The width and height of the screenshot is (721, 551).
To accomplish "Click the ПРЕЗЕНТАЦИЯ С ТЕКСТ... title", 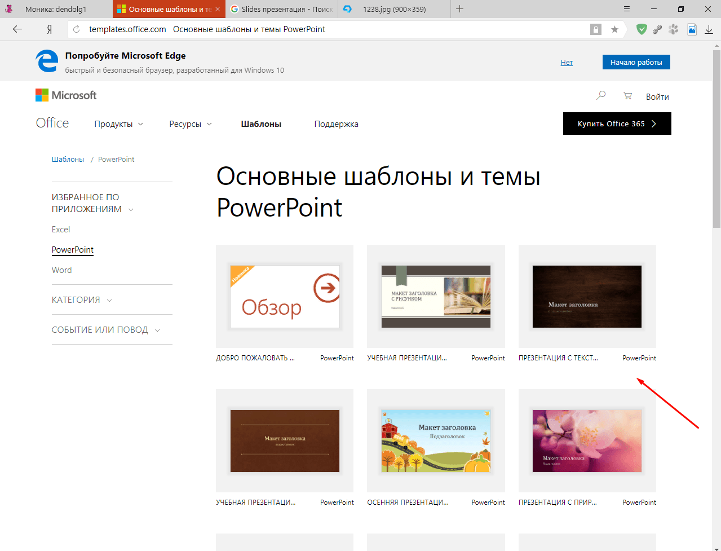I will tap(558, 358).
